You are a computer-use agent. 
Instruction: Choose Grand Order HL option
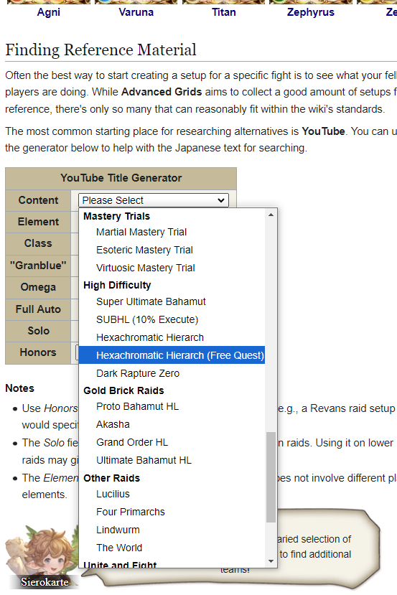point(172,442)
